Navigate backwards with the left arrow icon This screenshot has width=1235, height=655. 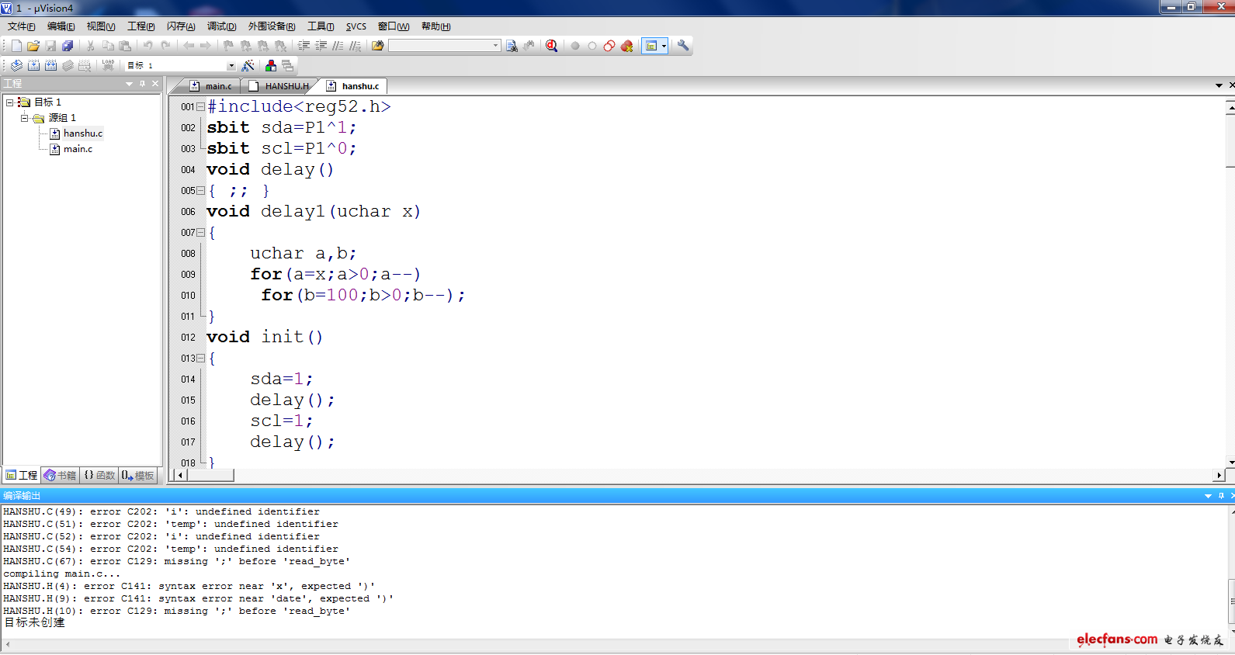tap(189, 46)
